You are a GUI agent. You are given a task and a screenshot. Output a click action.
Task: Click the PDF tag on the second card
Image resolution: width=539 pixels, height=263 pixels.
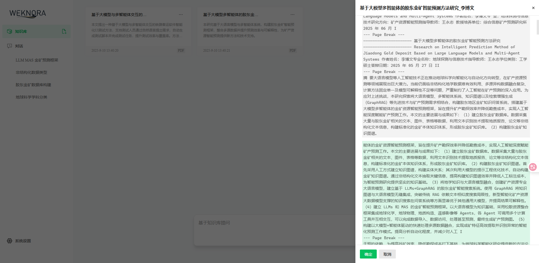tap(293, 51)
